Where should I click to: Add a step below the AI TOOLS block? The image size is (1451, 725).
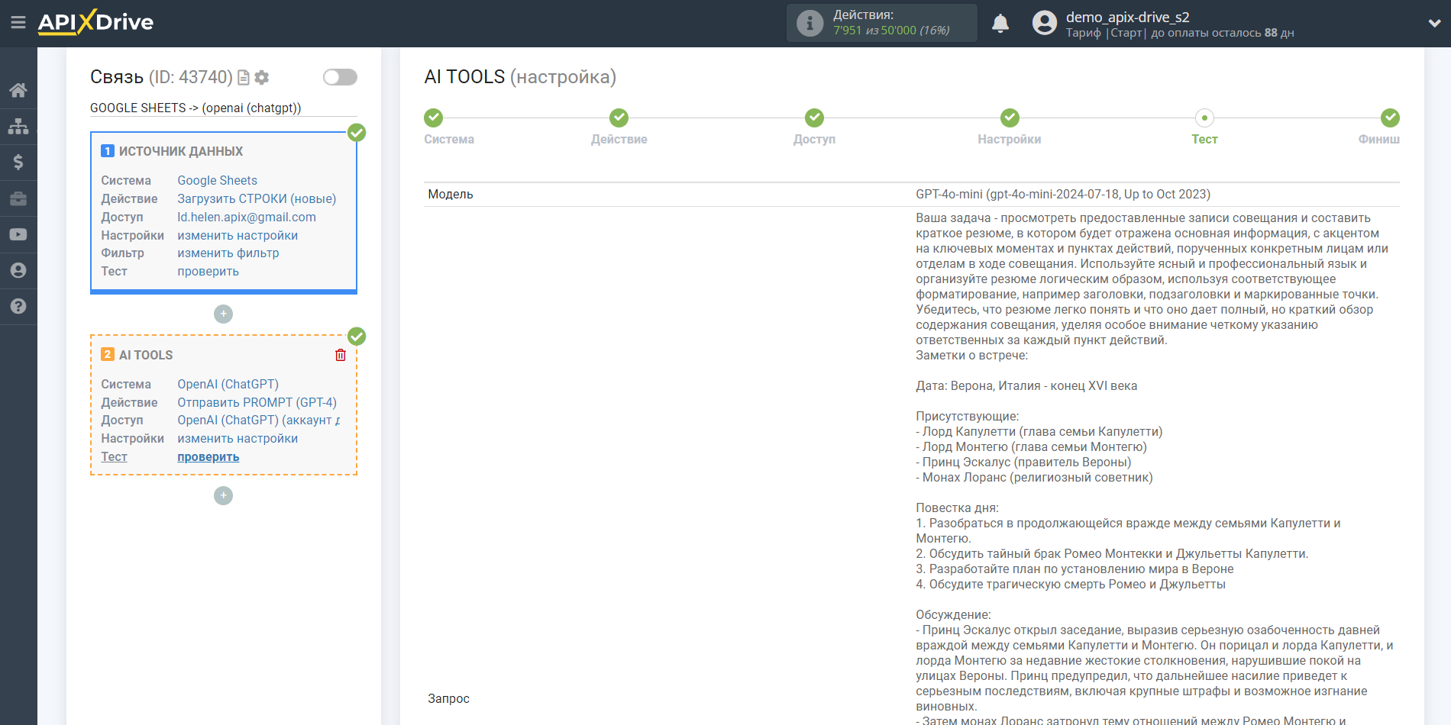click(223, 495)
